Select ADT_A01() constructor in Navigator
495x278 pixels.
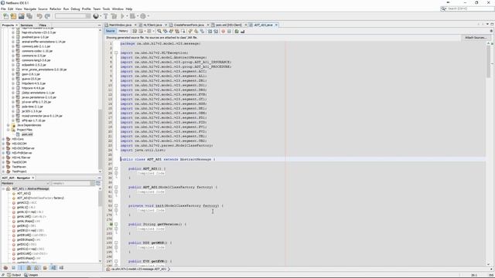(x=23, y=194)
